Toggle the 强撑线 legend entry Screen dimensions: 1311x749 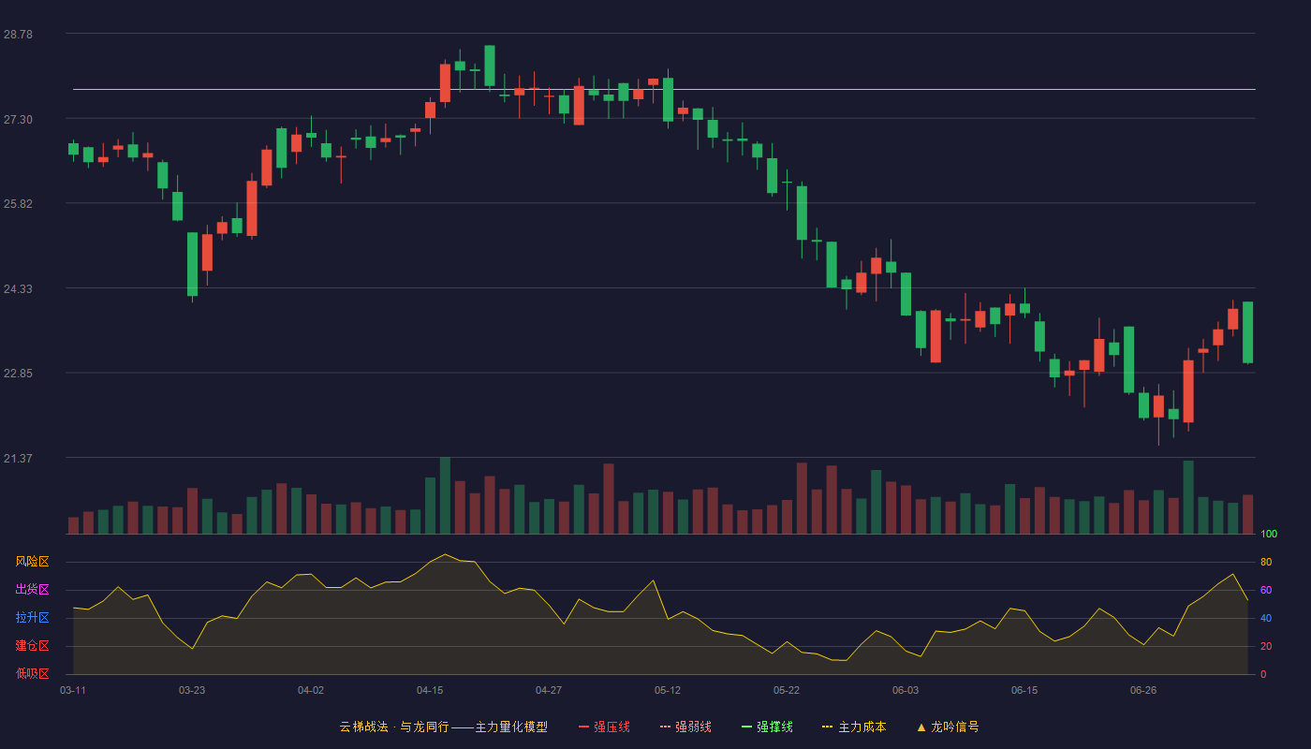coord(767,727)
